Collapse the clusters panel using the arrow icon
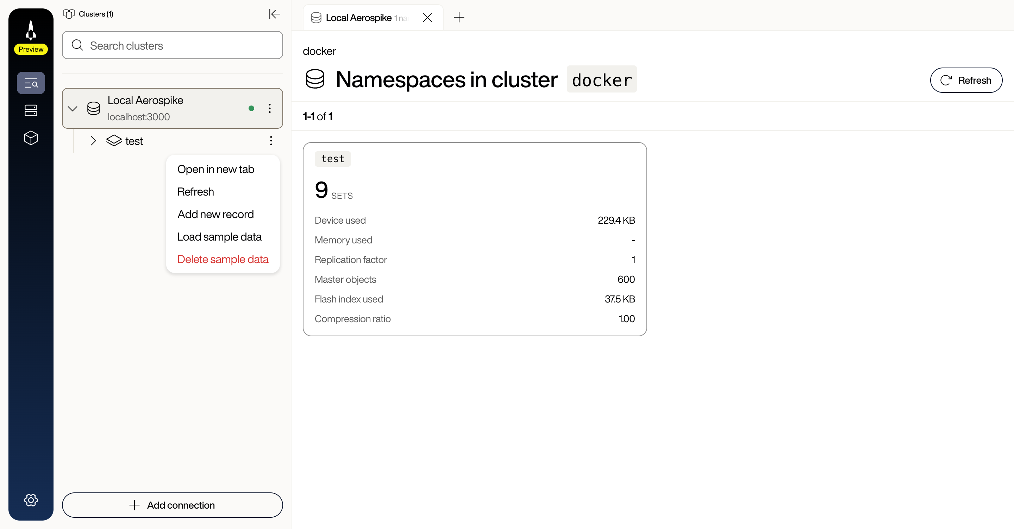Viewport: 1014px width, 529px height. pyautogui.click(x=274, y=14)
